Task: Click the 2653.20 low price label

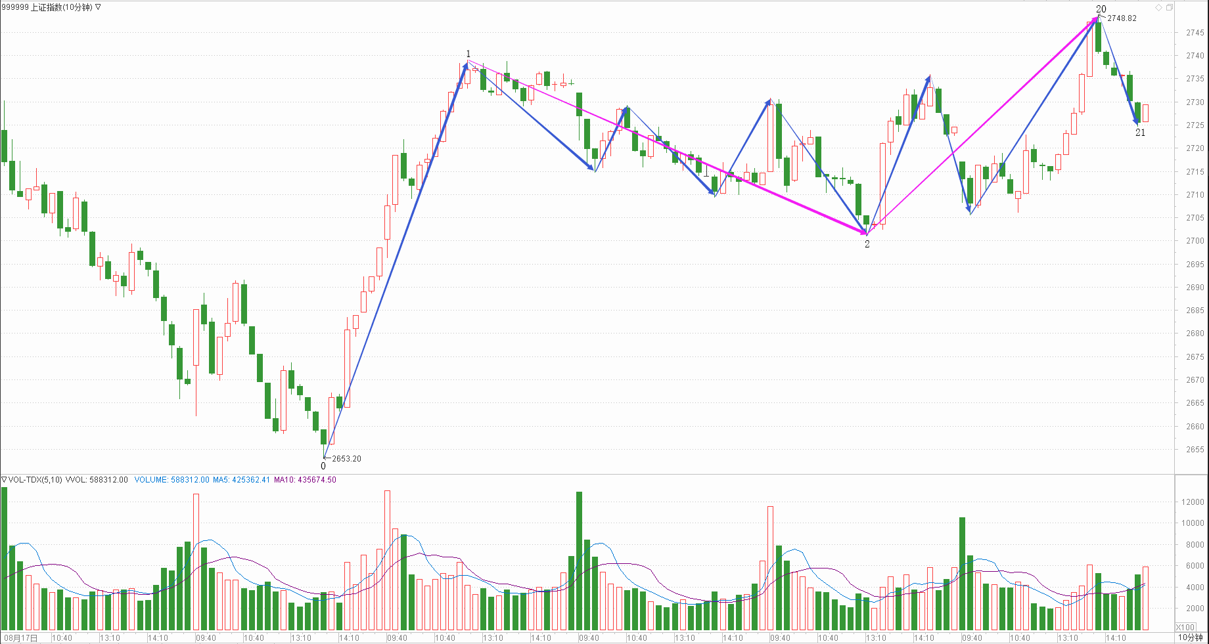Action: pos(346,459)
